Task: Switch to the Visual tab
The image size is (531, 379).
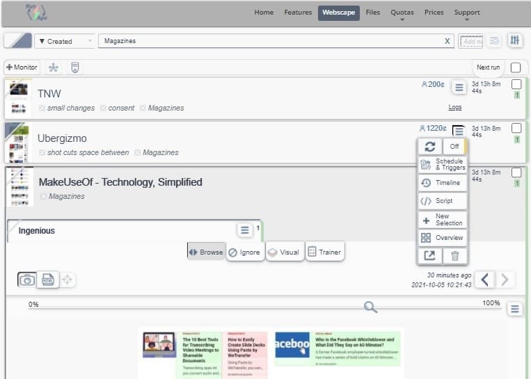Action: (x=283, y=252)
